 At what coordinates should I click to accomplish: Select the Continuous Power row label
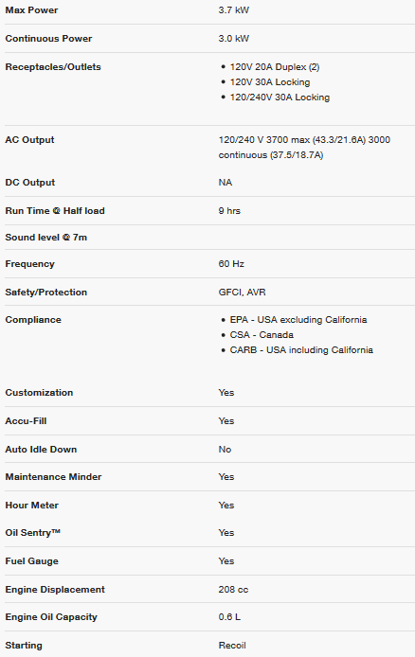pyautogui.click(x=48, y=39)
